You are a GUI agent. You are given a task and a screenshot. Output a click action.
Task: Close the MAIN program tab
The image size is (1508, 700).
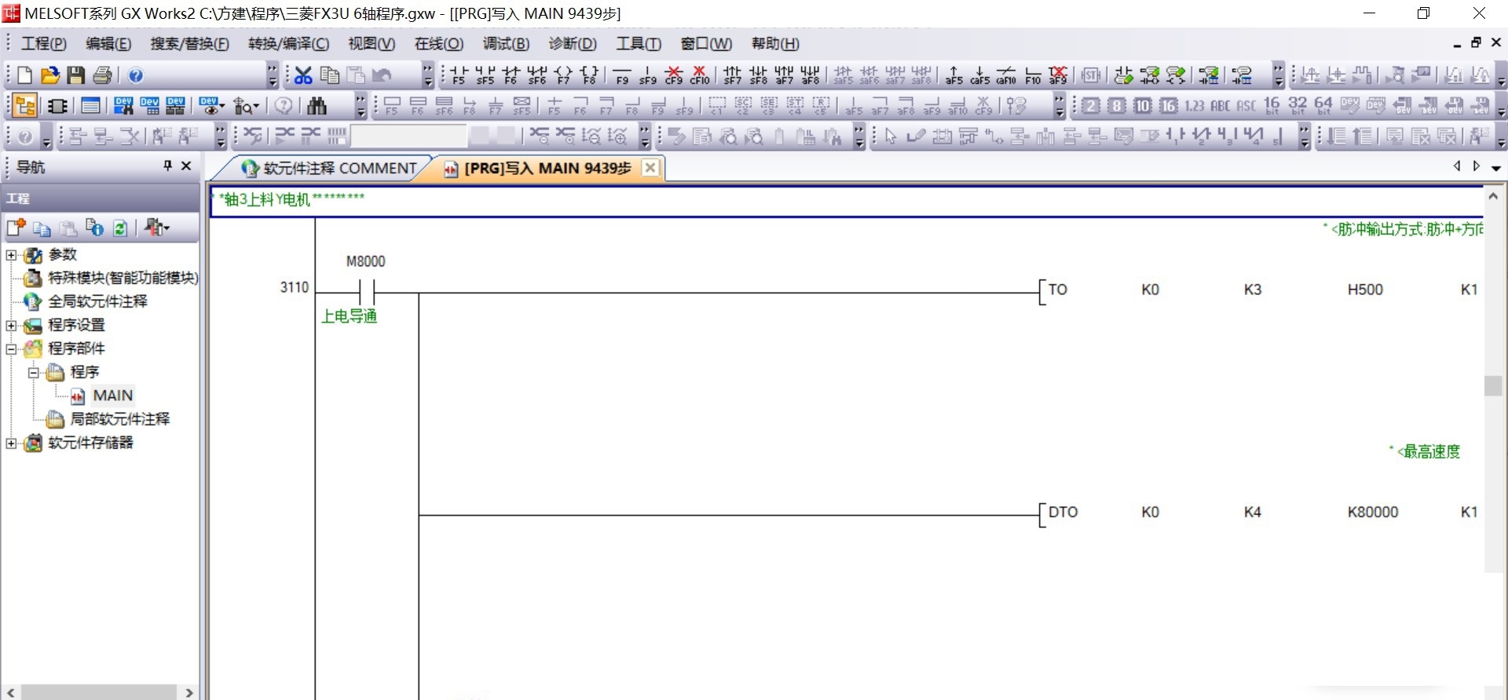(650, 167)
